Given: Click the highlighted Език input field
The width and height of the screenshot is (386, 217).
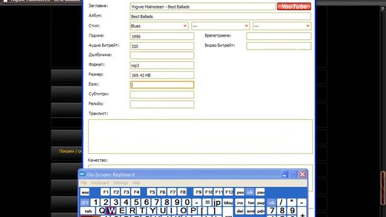Looking at the screenshot, I should 162,85.
